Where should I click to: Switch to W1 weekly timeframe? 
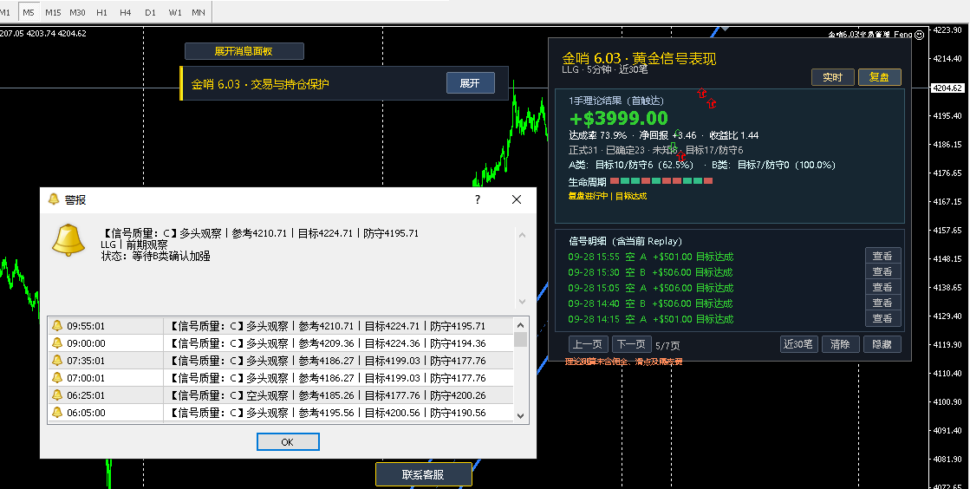point(175,12)
